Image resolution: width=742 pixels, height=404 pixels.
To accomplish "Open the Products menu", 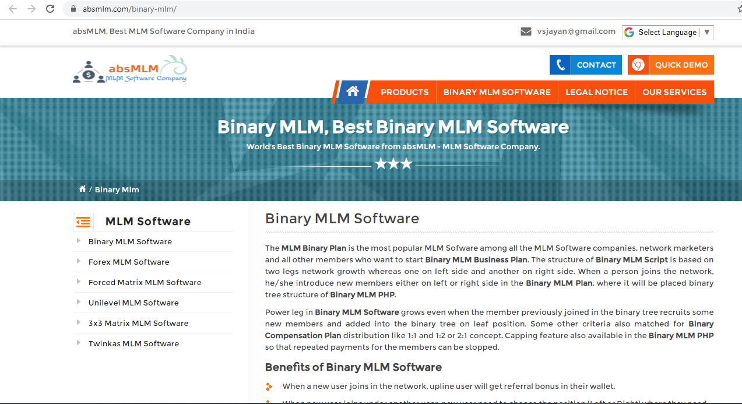I will [404, 92].
